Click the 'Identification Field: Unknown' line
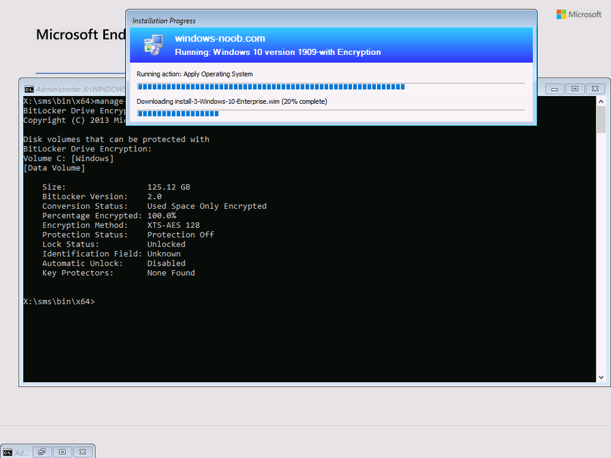This screenshot has height=458, width=611. [111, 254]
